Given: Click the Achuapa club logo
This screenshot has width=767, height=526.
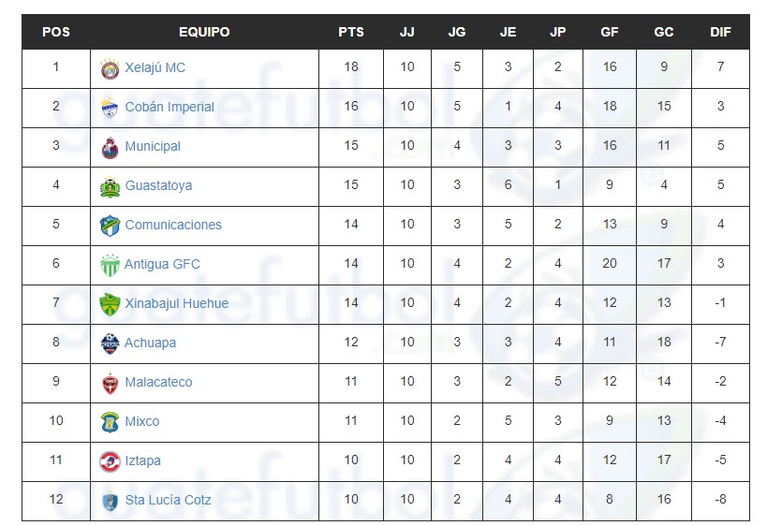Looking at the screenshot, I should click(x=110, y=343).
